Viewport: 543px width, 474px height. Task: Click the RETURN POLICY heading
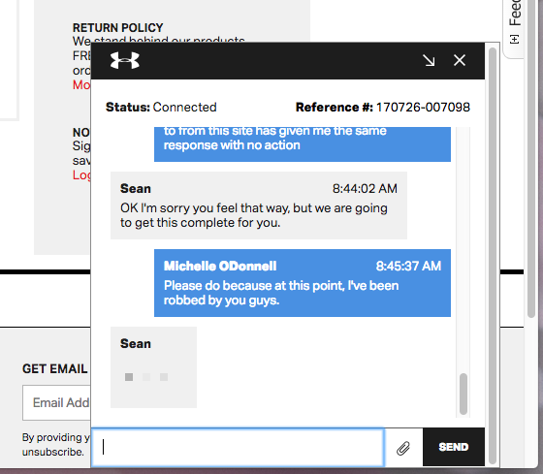[x=117, y=28]
